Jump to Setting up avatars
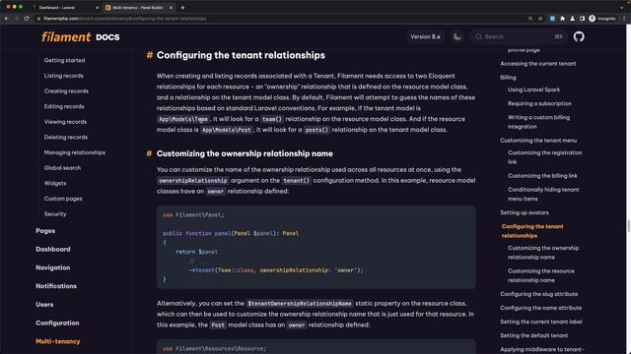Screen dimensions: 631x354 click(x=524, y=212)
